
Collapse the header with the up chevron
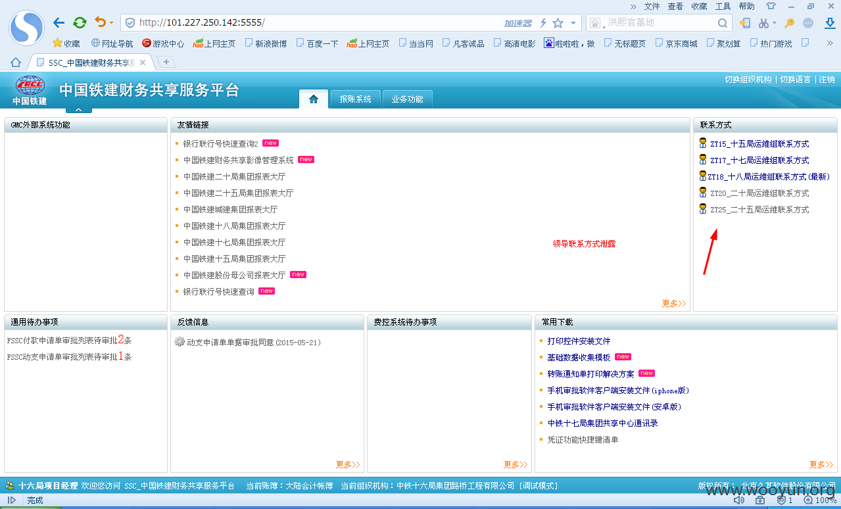pyautogui.click(x=79, y=110)
